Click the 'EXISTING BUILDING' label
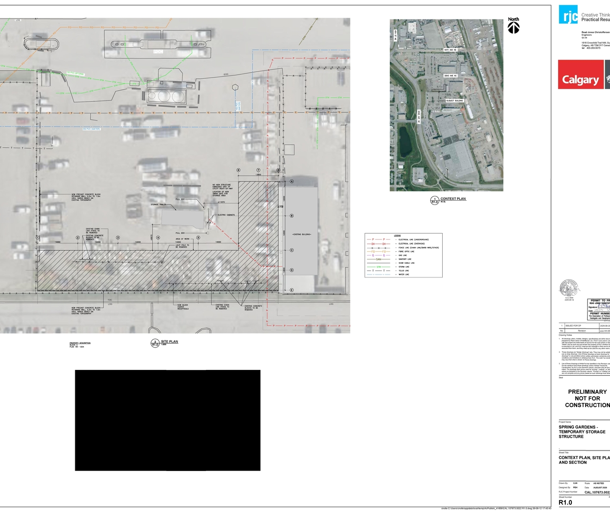Screen dimensions: 610x512 [301, 235]
